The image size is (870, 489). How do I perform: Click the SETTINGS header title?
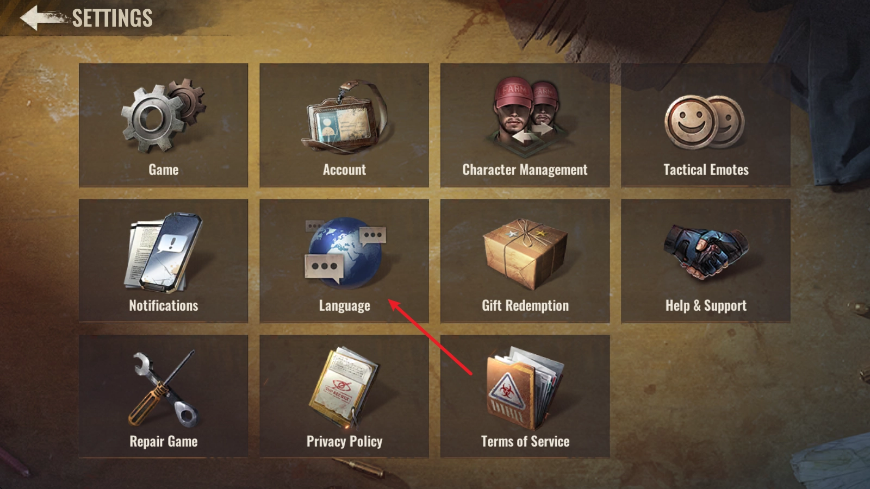pos(112,18)
